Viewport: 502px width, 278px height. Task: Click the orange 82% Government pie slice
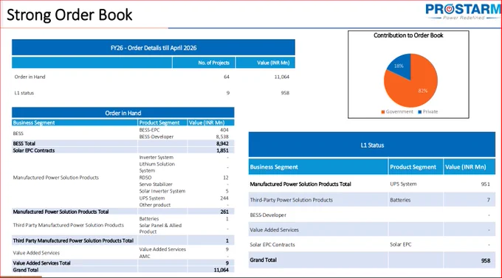coord(416,88)
